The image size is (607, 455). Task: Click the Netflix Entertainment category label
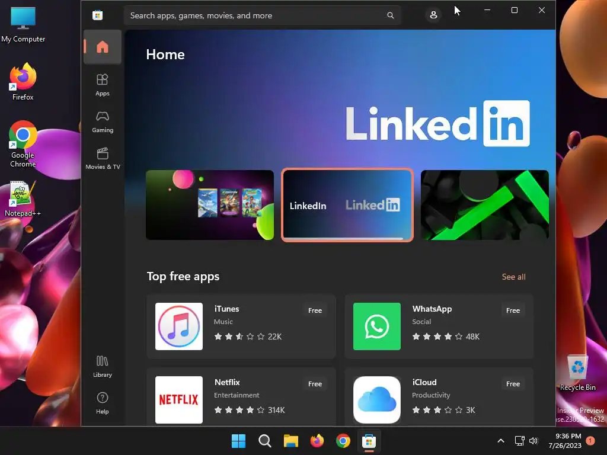pyautogui.click(x=237, y=395)
